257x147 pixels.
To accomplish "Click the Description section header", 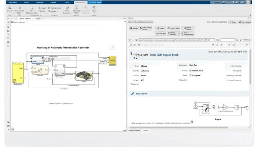I will [x=189, y=94].
